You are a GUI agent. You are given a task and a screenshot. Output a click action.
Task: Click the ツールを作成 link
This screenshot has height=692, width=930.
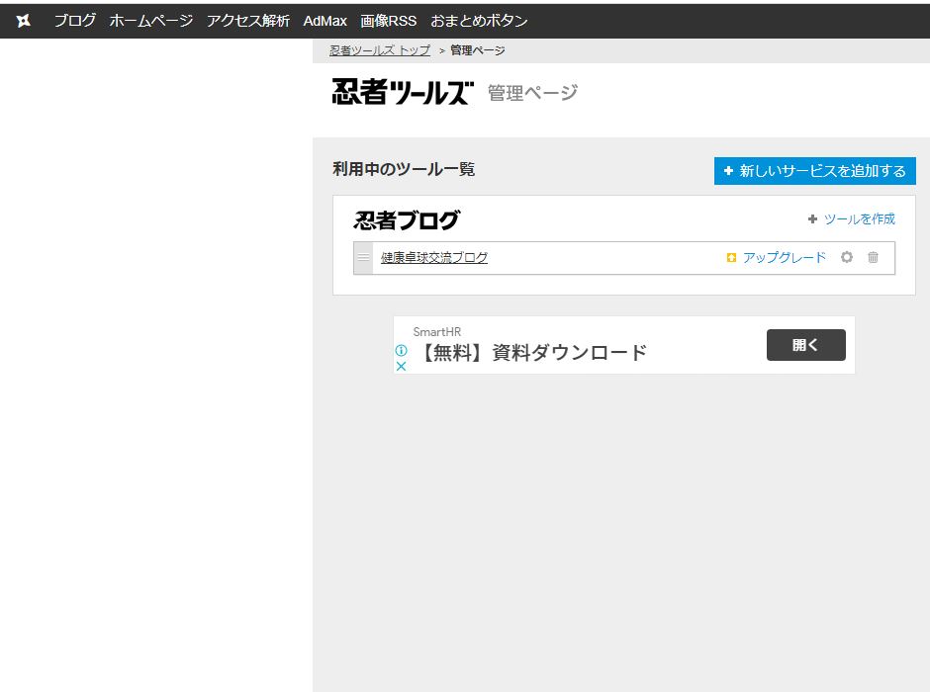point(859,219)
